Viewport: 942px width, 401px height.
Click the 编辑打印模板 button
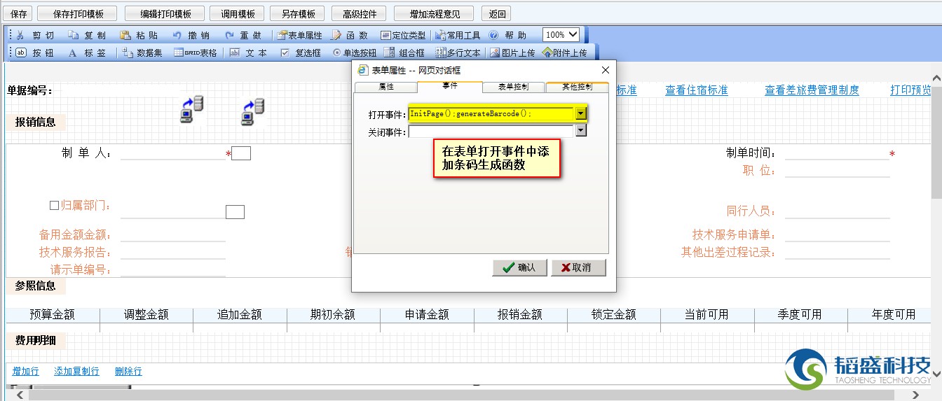pos(165,13)
